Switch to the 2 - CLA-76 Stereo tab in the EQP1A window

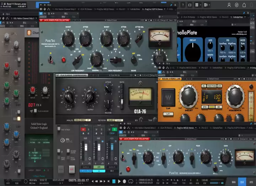click(x=85, y=9)
